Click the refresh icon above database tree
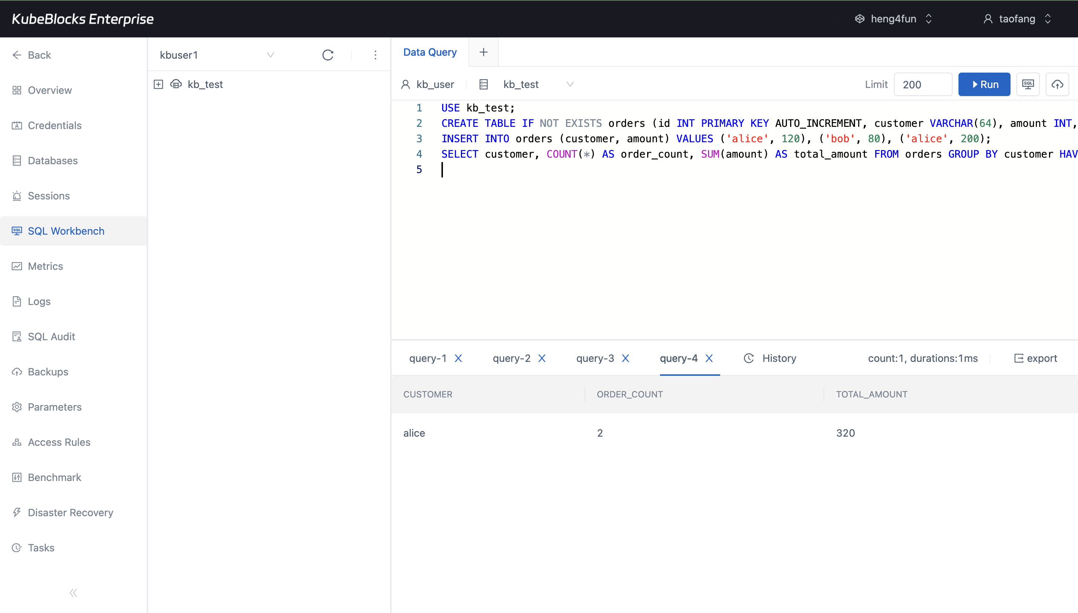The height and width of the screenshot is (613, 1078). click(x=328, y=55)
